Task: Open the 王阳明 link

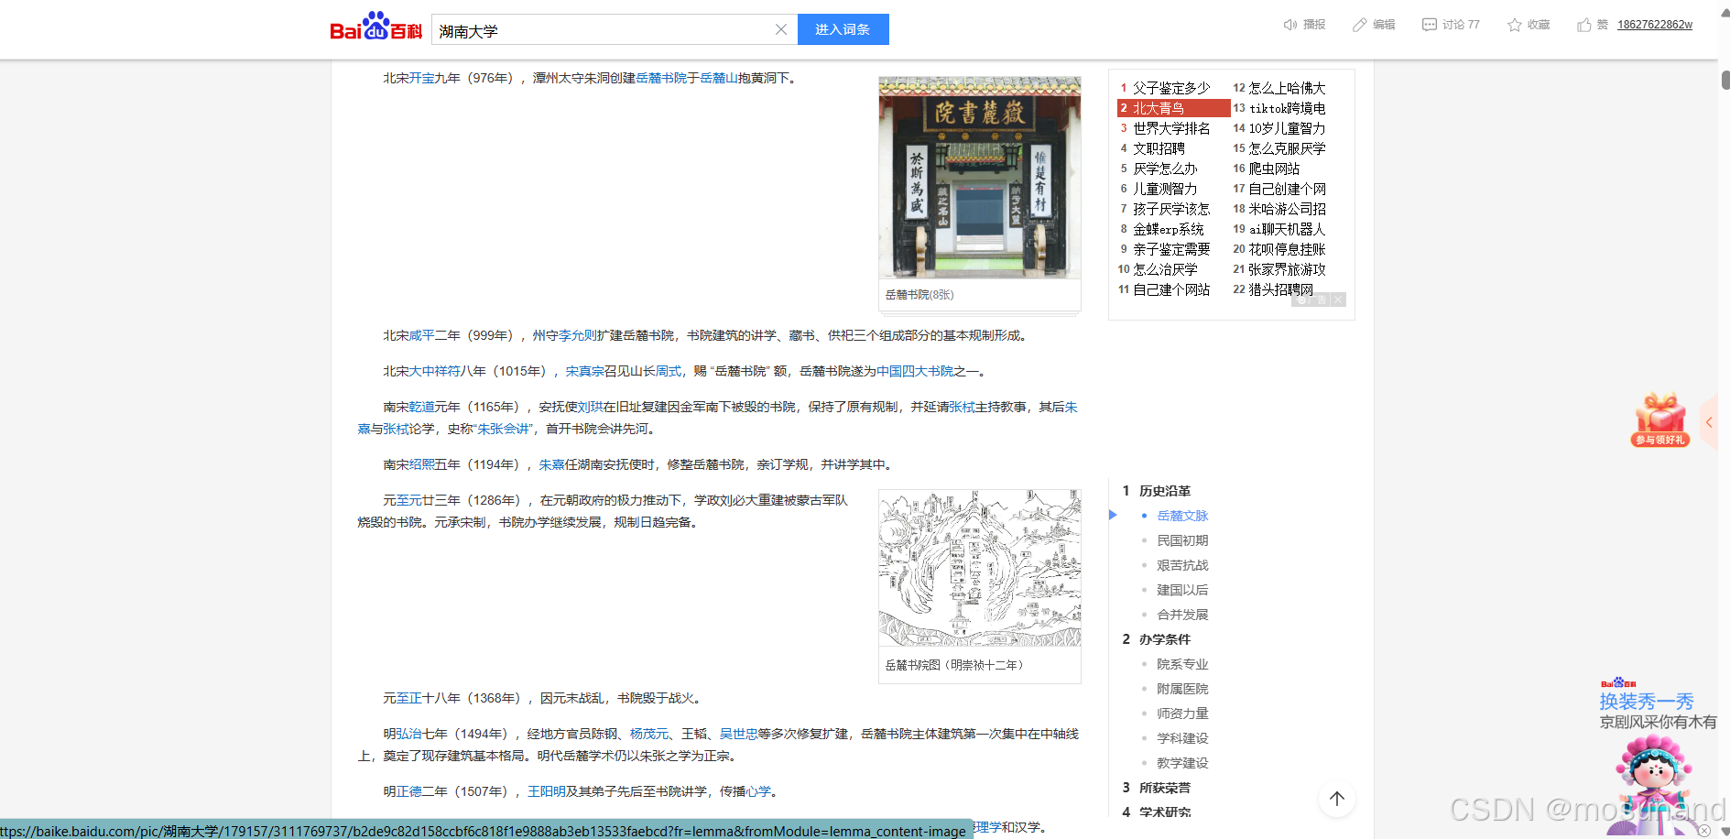Action: point(546,792)
